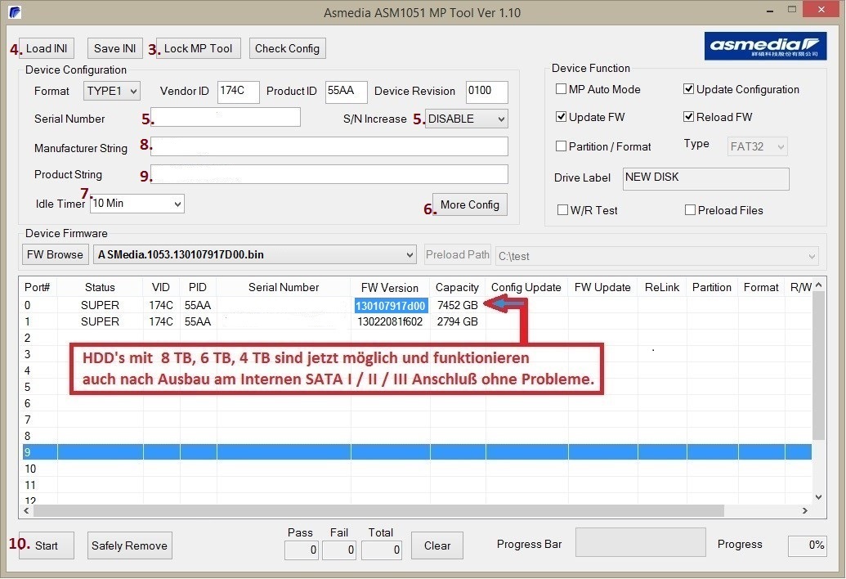Click the horizontal scrollbar thumb
The image size is (846, 579).
pyautogui.click(x=378, y=510)
